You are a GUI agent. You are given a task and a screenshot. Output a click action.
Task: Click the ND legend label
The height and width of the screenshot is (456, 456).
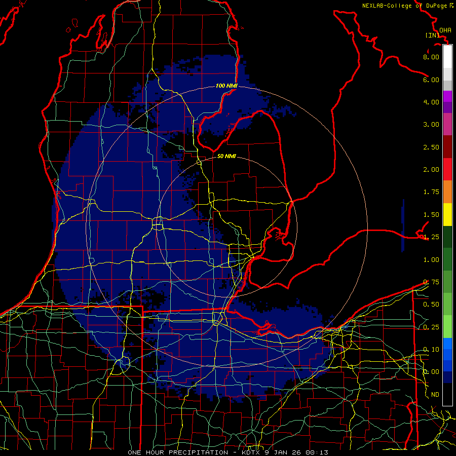(435, 395)
